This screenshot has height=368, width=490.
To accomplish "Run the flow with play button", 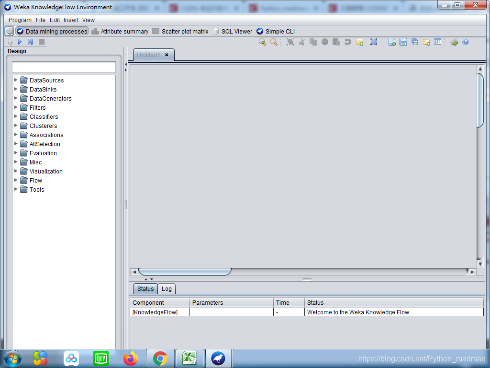I will point(20,42).
